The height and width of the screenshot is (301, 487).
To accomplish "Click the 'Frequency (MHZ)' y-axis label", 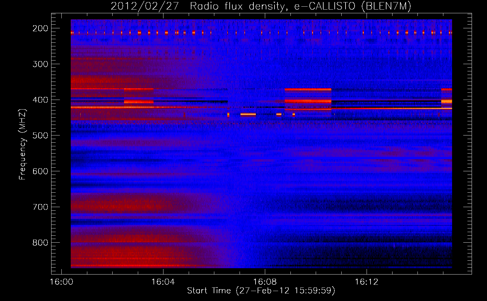I will tap(23, 144).
